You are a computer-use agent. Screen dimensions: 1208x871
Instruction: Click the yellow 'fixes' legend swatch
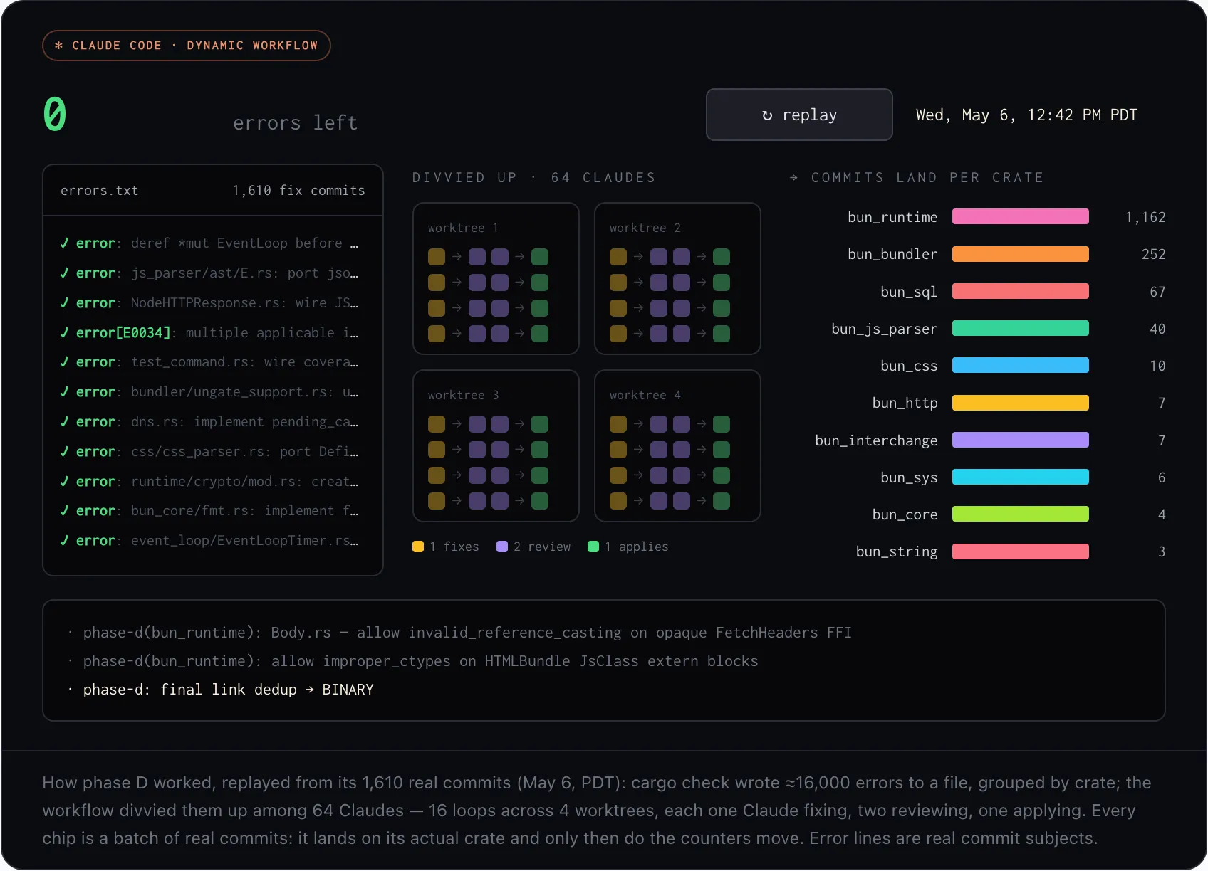click(418, 547)
